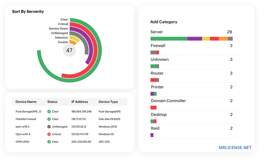Click the Router status bar
Screen dimensions: 268x160
coord(155,80)
